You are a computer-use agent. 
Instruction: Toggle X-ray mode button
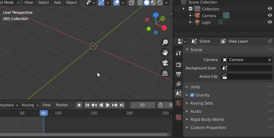132,3
